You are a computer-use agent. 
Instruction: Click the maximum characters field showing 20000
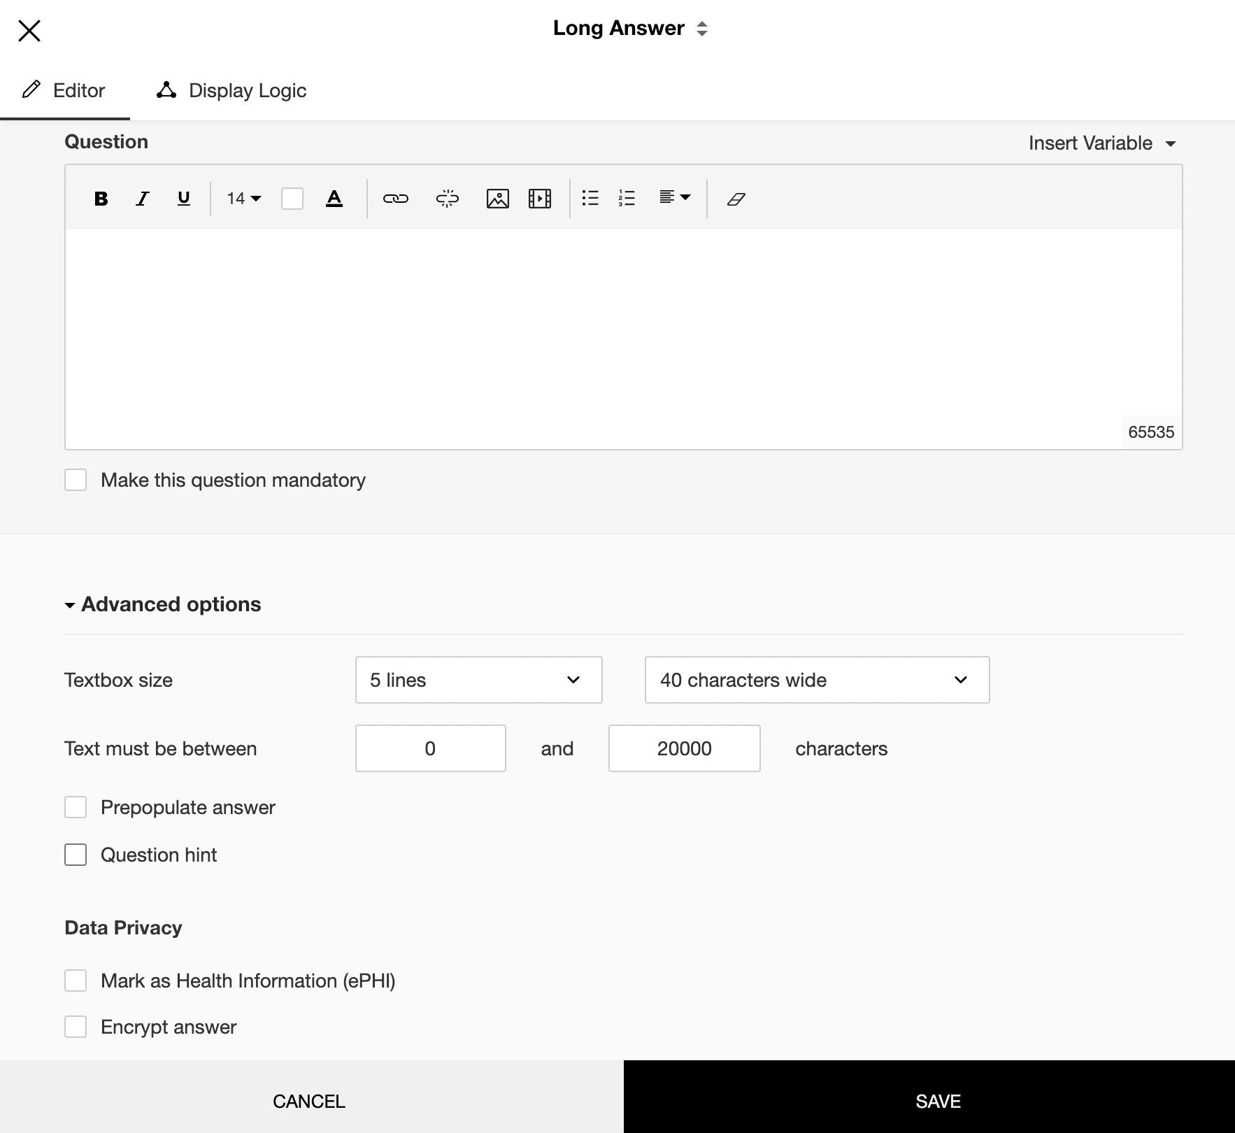pos(685,748)
